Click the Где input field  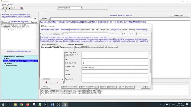coord(115,60)
